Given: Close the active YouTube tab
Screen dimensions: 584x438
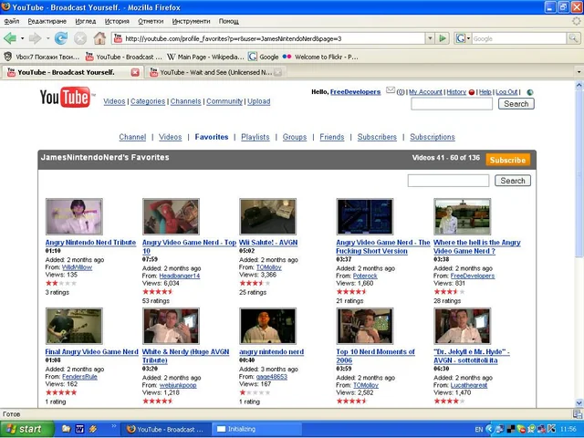Looking at the screenshot, I should [x=135, y=72].
